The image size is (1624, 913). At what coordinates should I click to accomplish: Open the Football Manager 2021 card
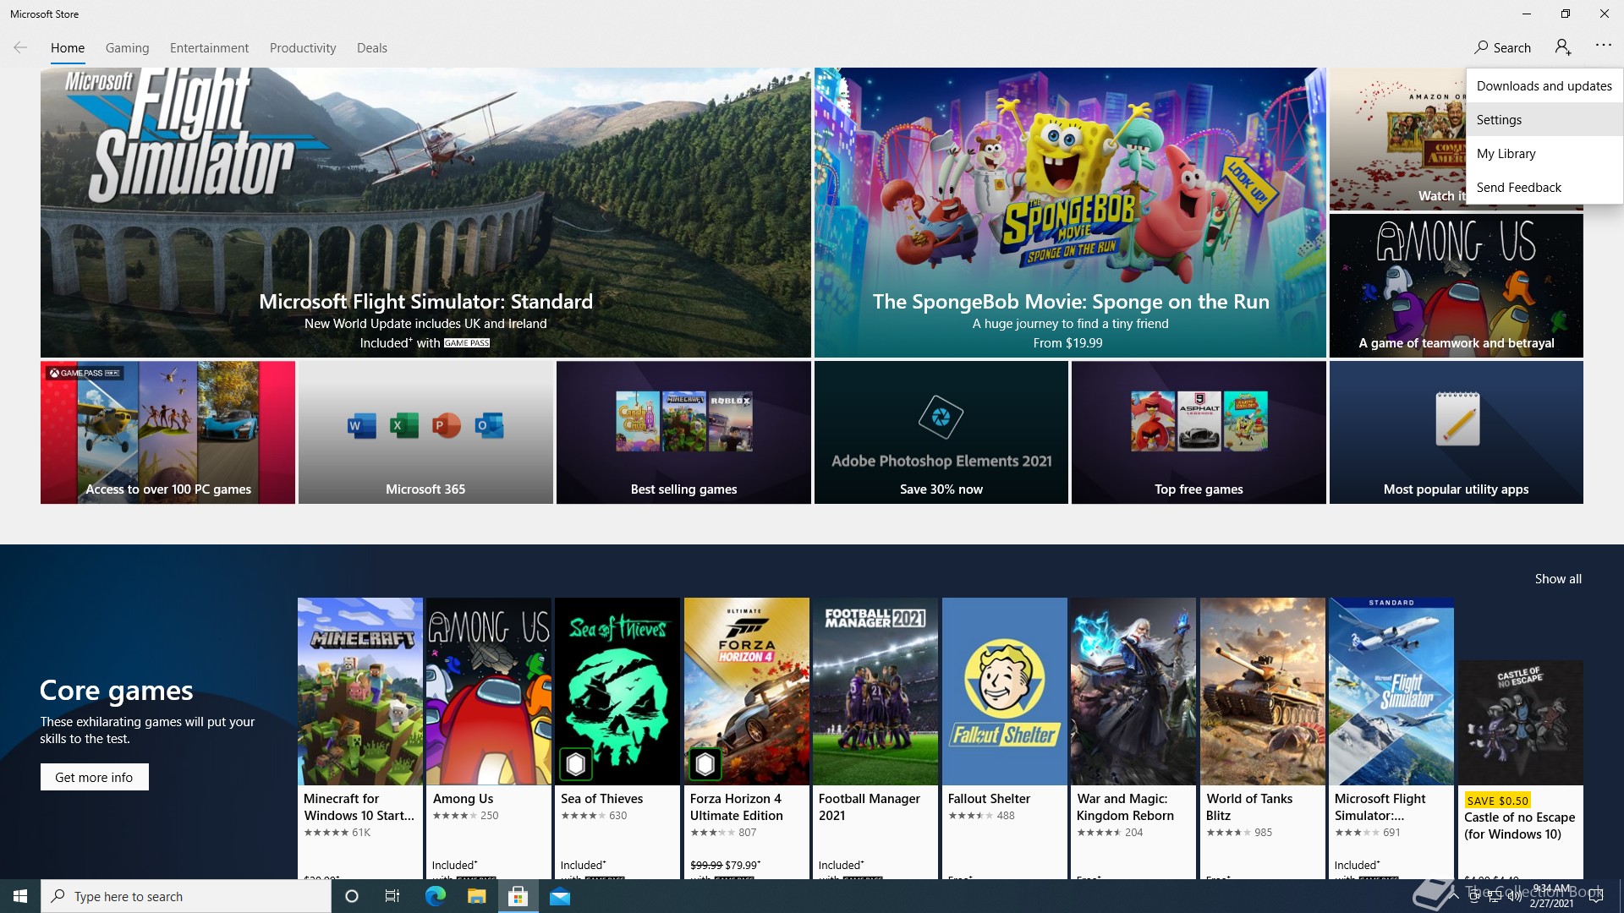[x=875, y=738]
